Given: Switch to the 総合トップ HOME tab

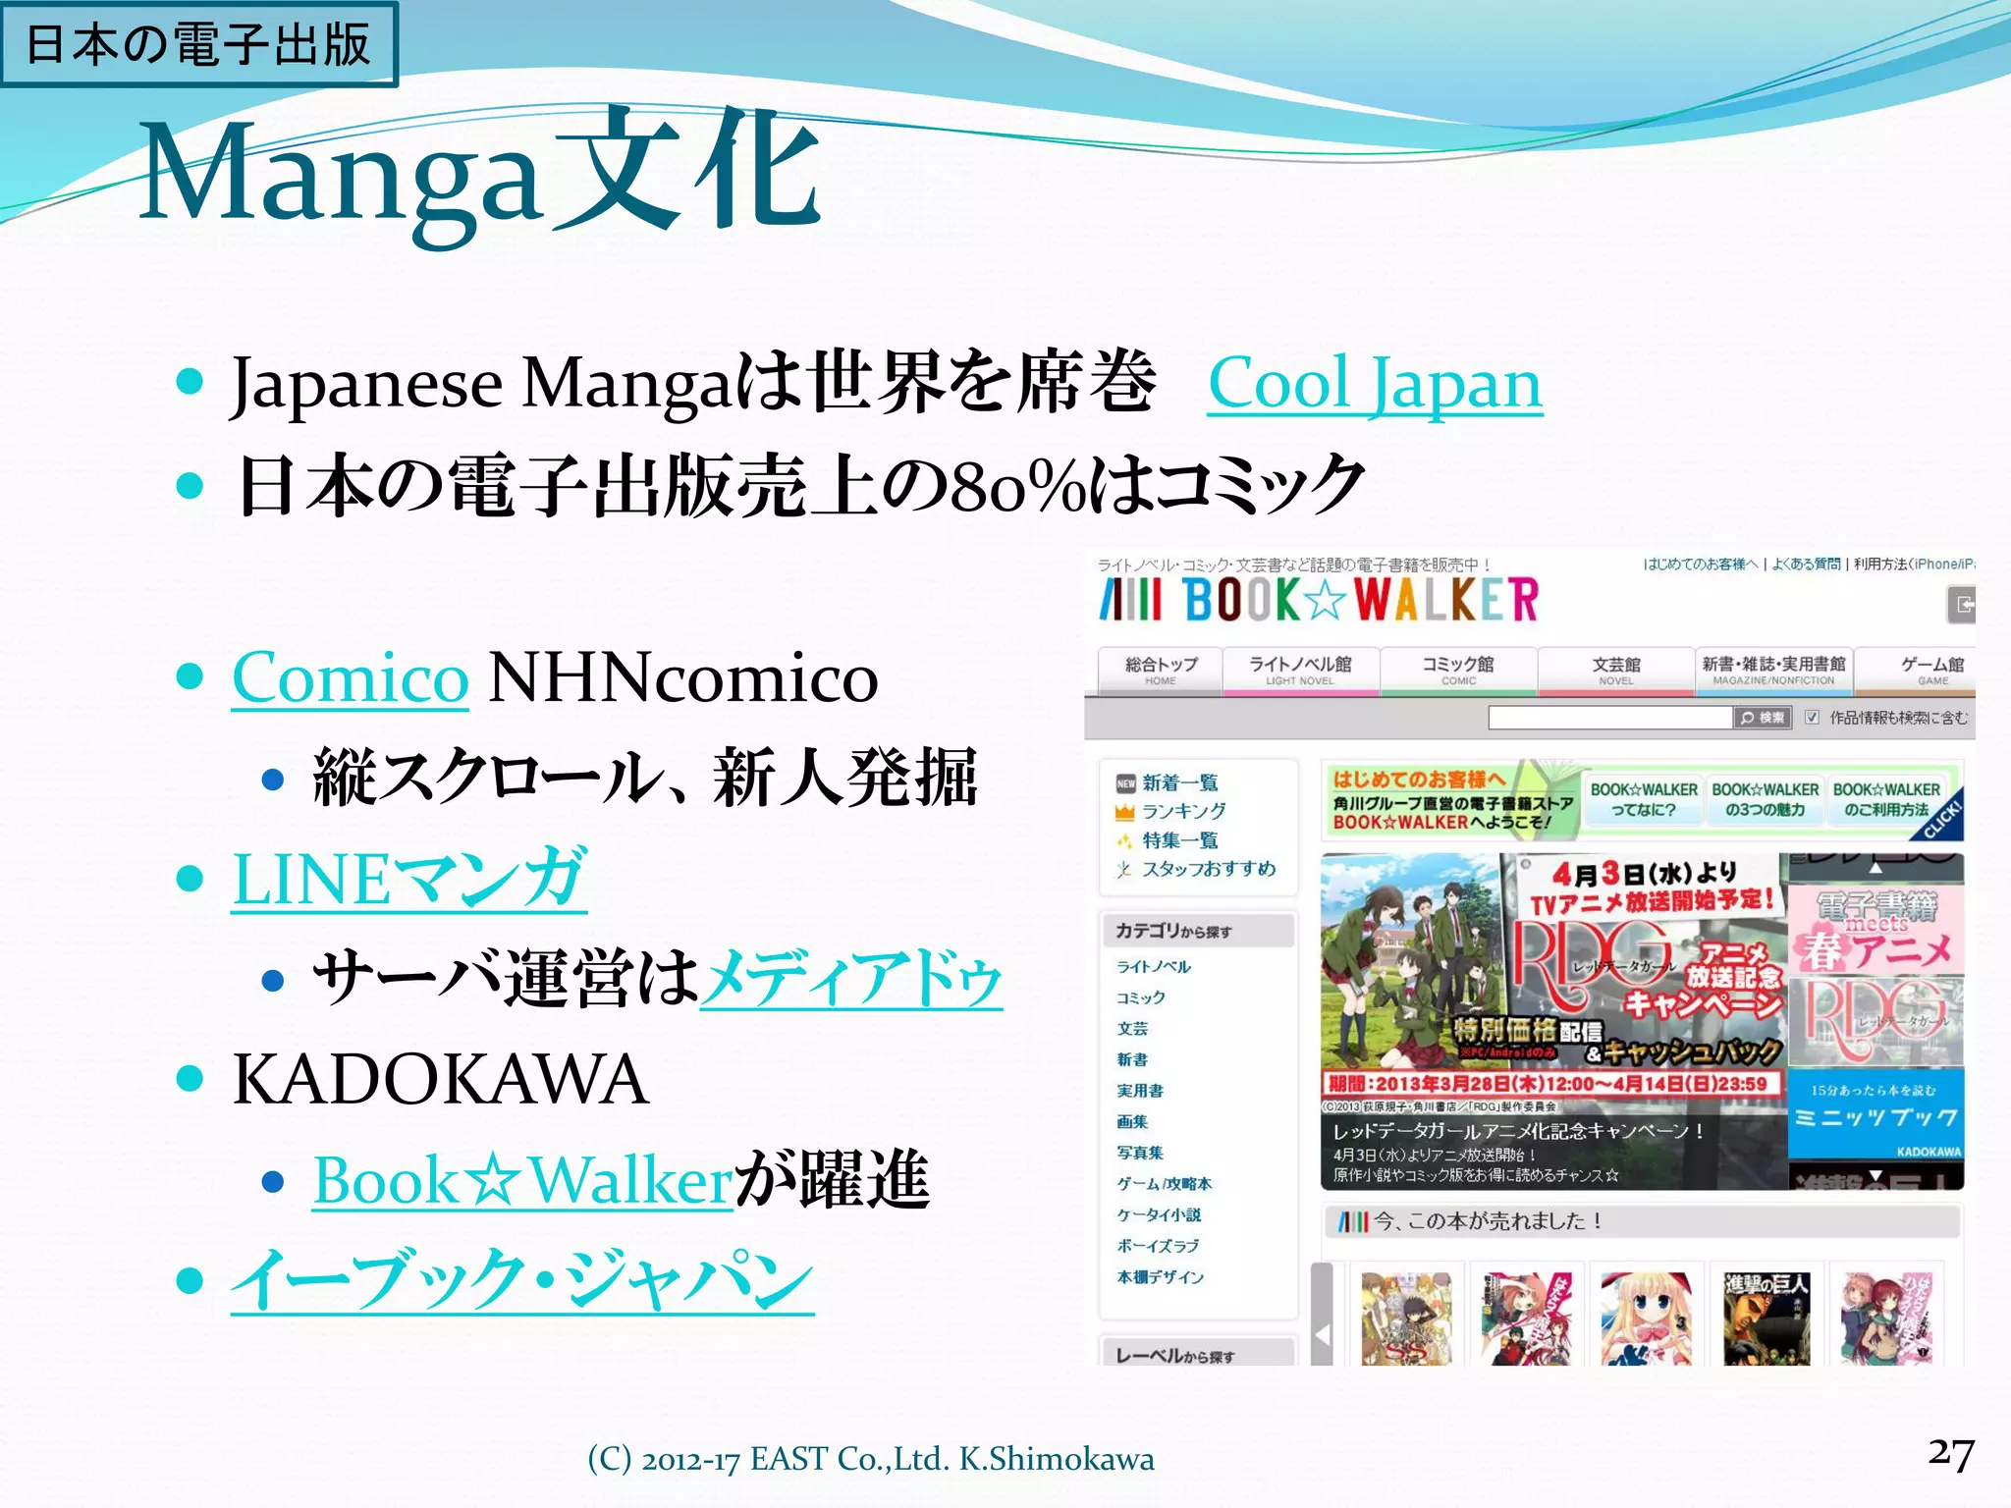Looking at the screenshot, I should pos(1161,671).
